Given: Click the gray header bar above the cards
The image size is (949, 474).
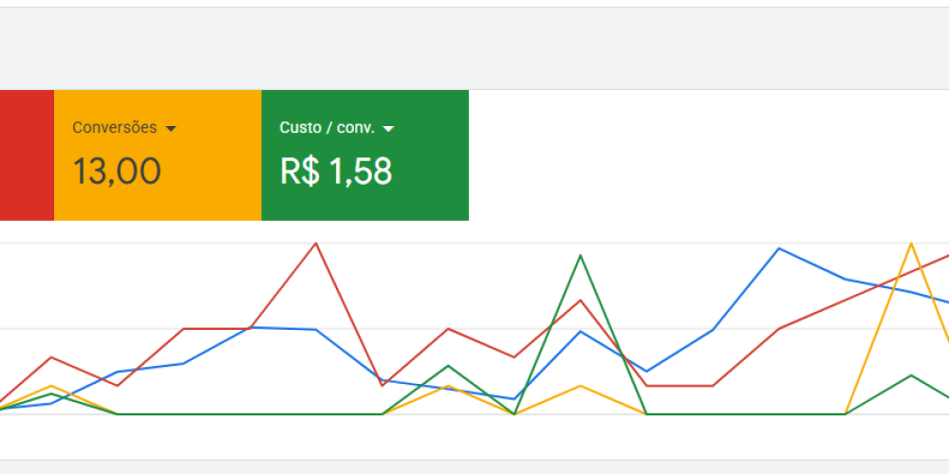Looking at the screenshot, I should pyautogui.click(x=474, y=47).
